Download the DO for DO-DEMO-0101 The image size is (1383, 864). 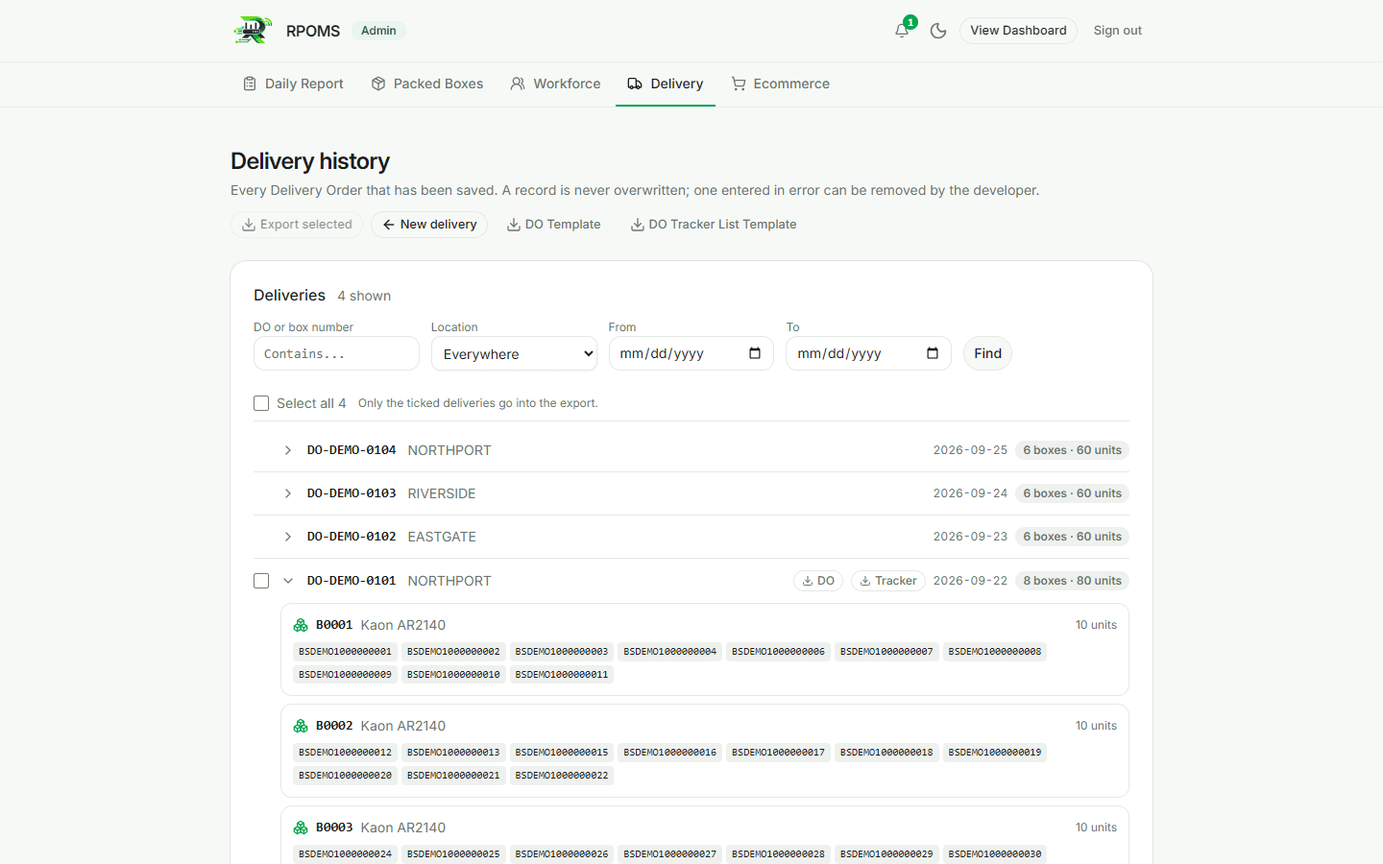[818, 581]
